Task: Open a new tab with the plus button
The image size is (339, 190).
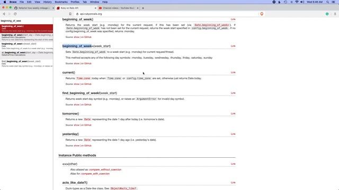Action: tap(143, 8)
